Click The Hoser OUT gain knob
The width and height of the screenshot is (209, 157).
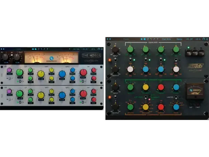(x=17, y=57)
